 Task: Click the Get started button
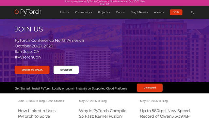150,88
